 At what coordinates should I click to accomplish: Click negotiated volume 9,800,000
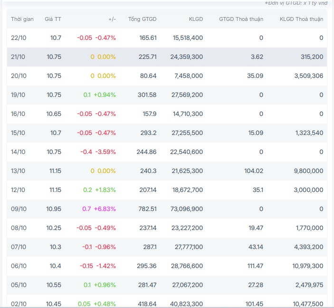point(308,171)
